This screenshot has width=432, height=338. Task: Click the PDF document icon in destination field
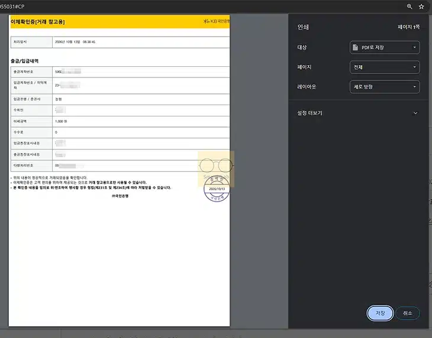tap(356, 47)
